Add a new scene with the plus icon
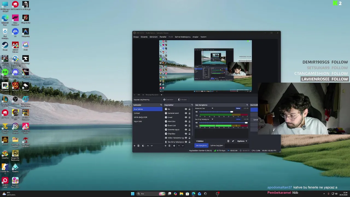350x197 pixels. point(134,146)
